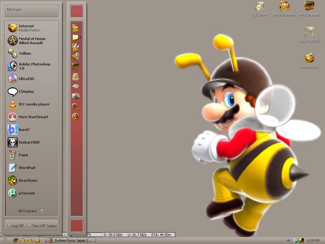Viewport: 325px width, 244px height.
Task: Click the Log Off button
Action: click(x=16, y=226)
